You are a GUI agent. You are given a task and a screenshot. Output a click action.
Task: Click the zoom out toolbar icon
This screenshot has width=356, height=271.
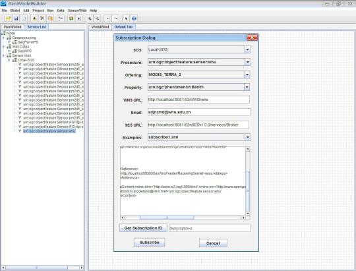click(x=98, y=18)
